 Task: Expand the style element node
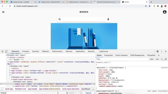tap(8, 57)
